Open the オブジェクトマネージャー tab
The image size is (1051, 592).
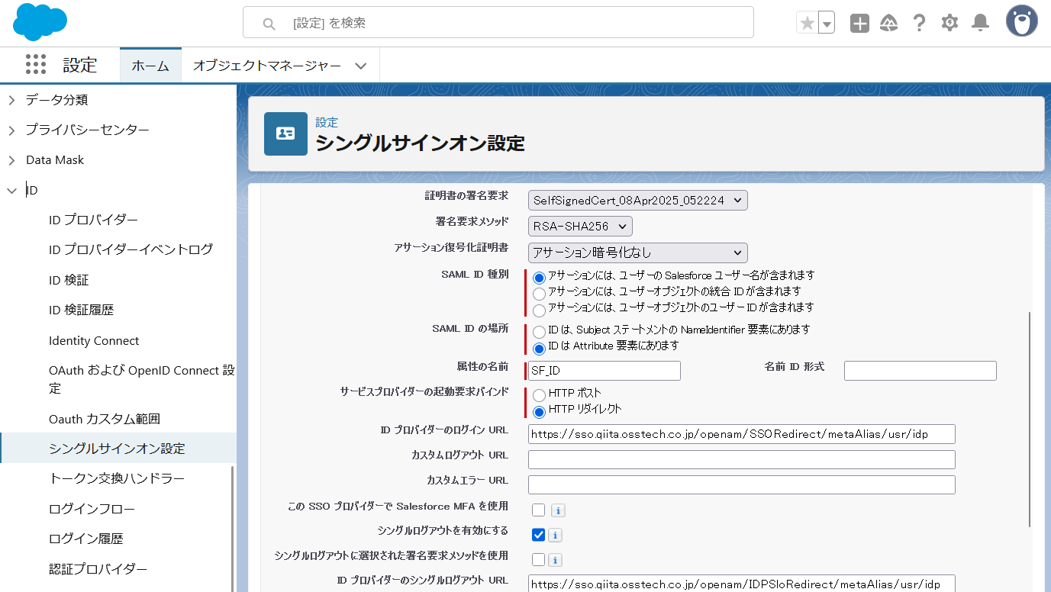pyautogui.click(x=267, y=66)
